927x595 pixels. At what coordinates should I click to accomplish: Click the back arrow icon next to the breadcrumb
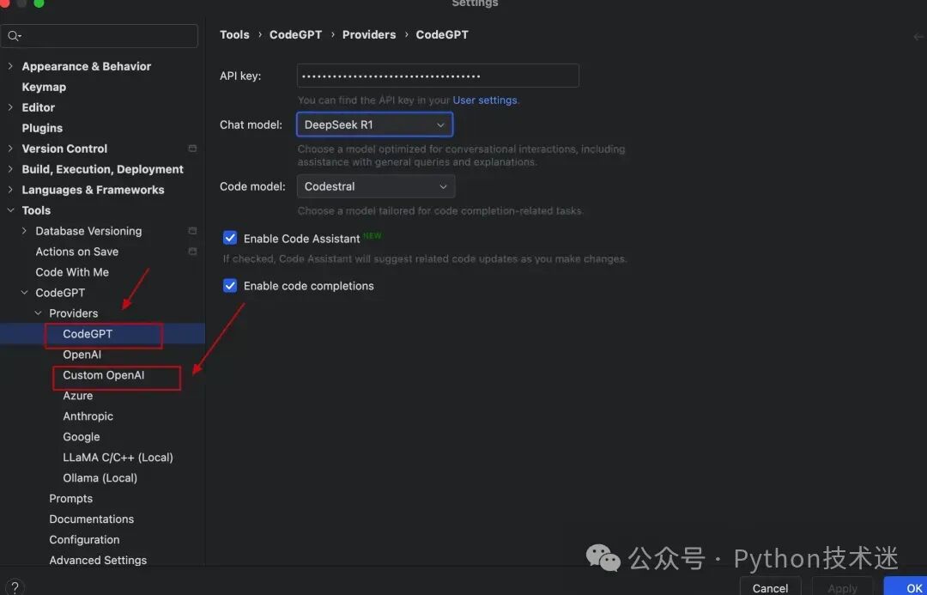[x=918, y=36]
